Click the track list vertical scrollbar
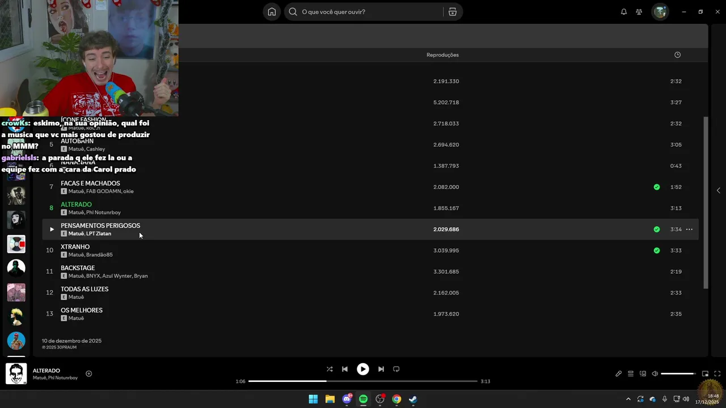 pyautogui.click(x=706, y=203)
